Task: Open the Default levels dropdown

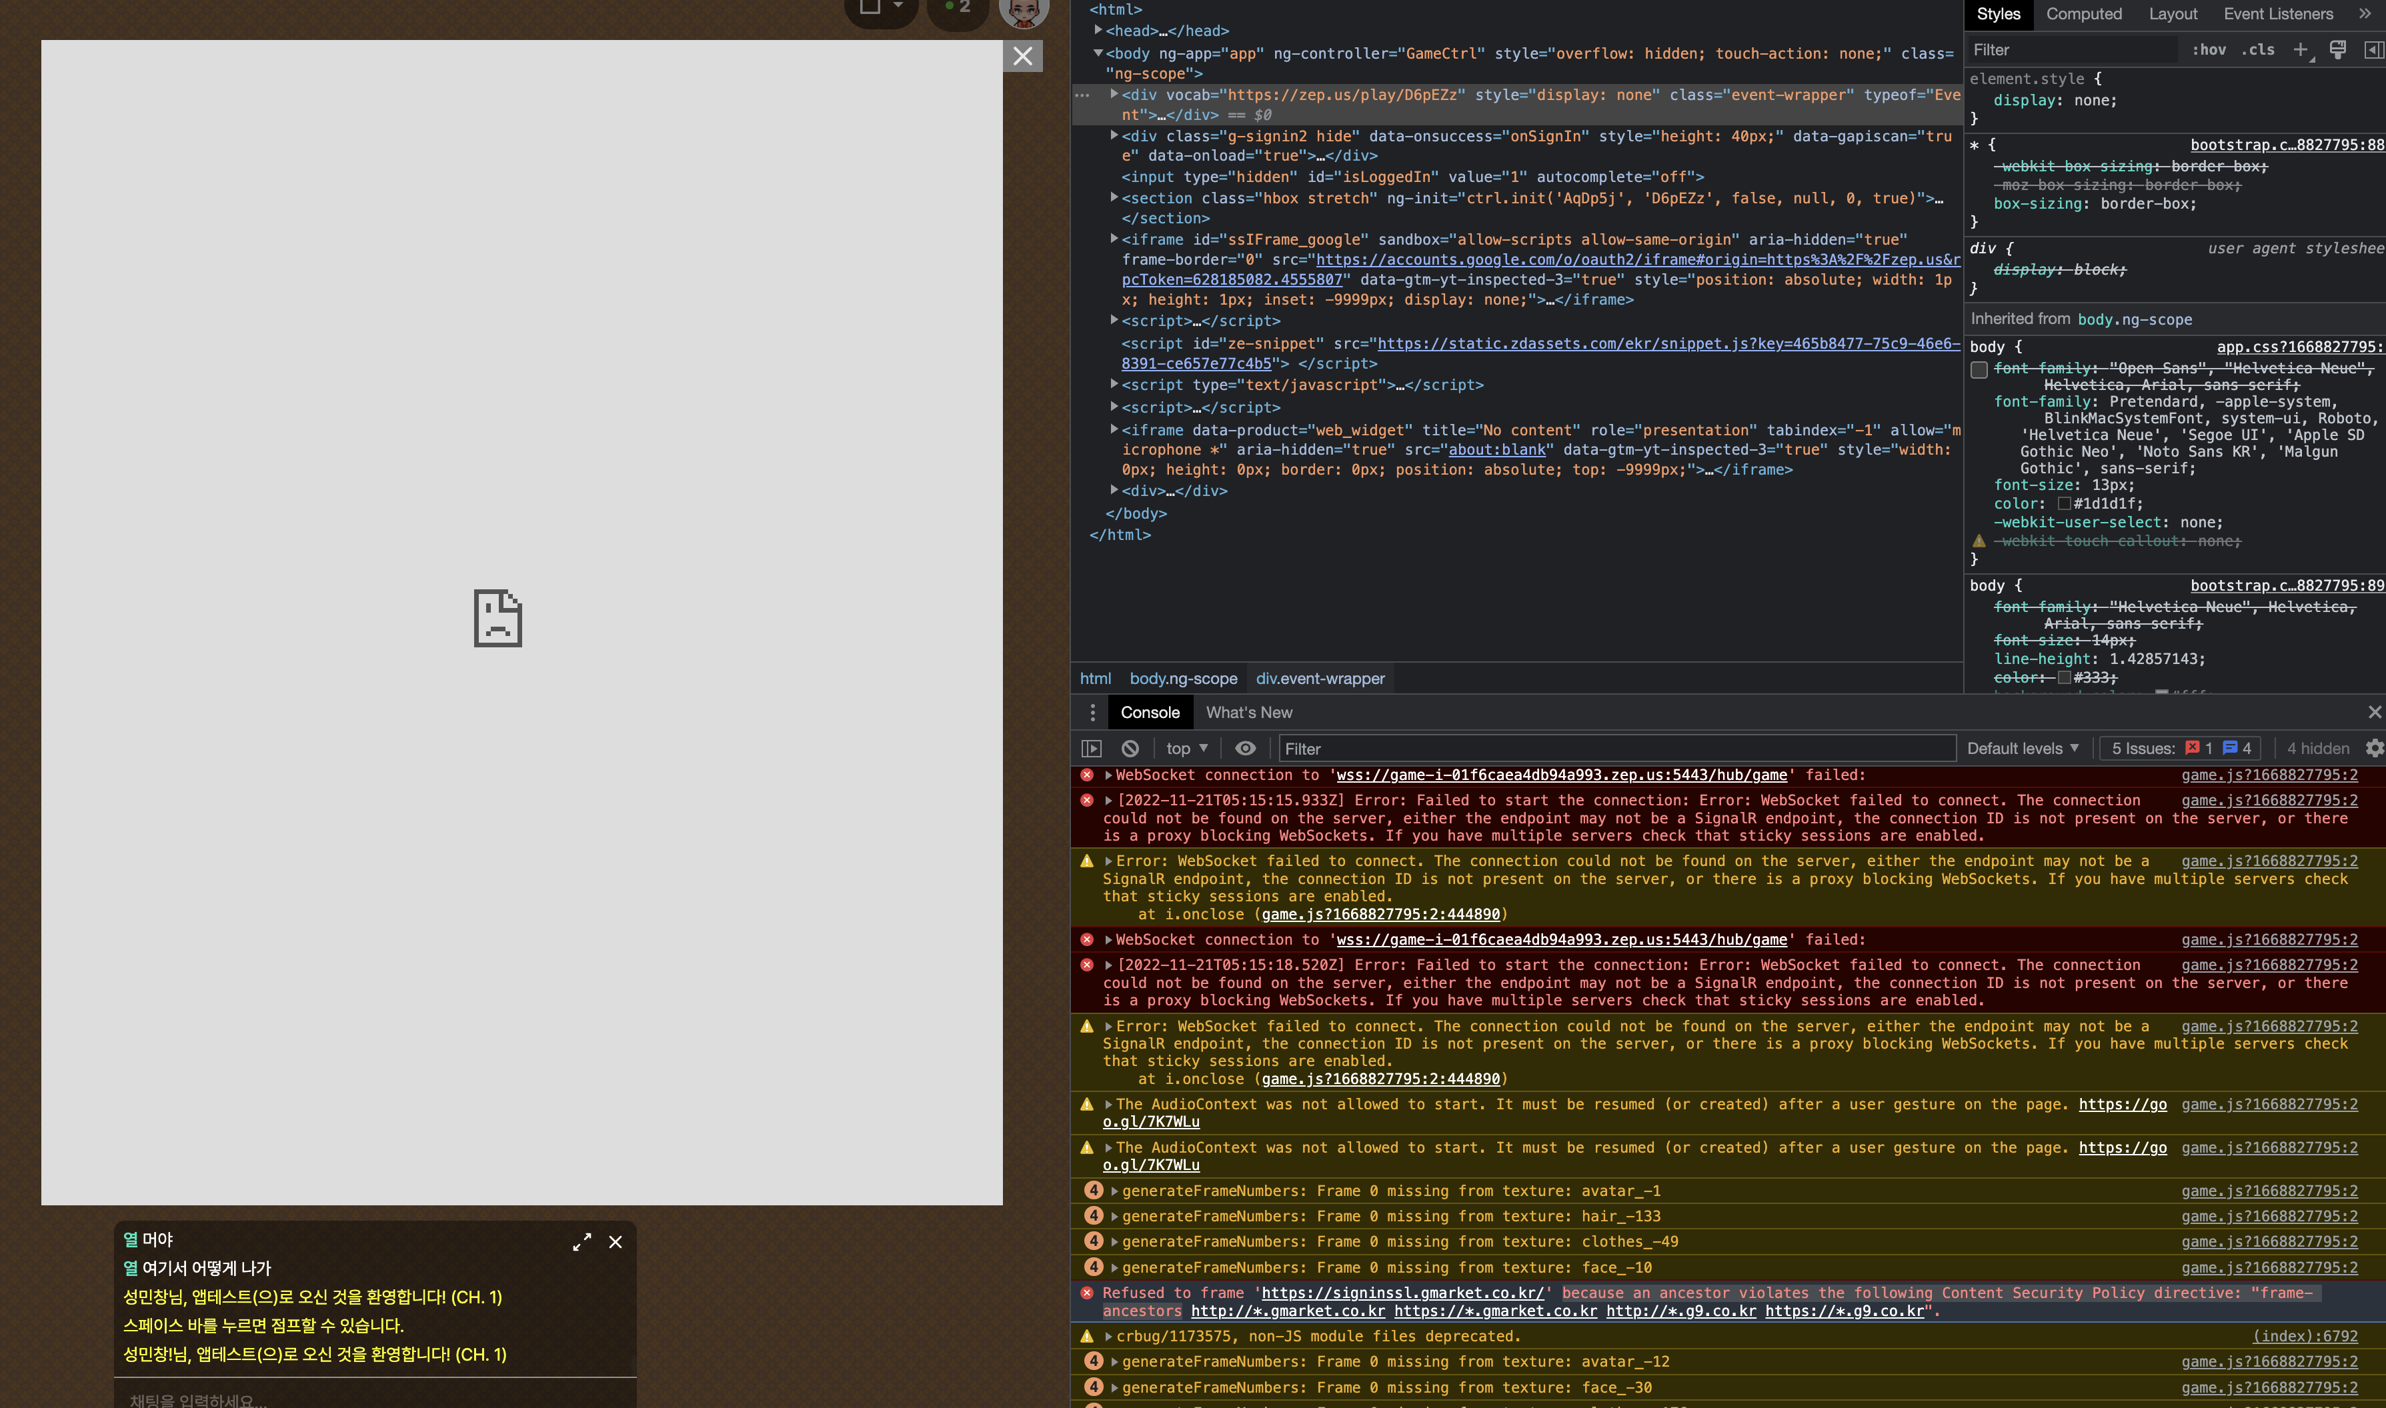Action: click(2023, 749)
